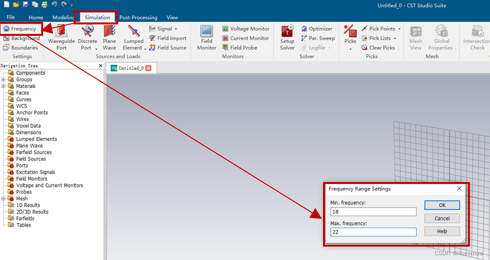490x260 pixels.
Task: Open the File menu
Action: click(x=11, y=17)
